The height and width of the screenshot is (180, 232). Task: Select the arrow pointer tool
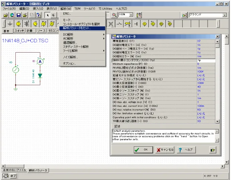[47, 15]
